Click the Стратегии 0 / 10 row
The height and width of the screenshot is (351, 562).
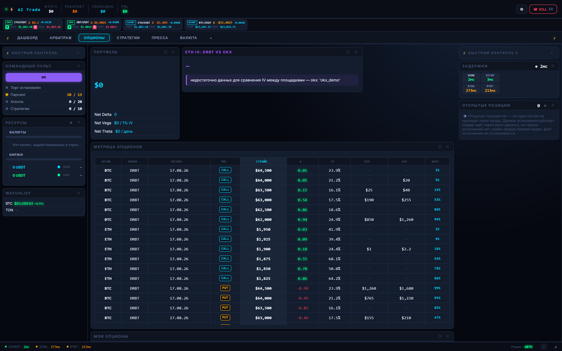coord(44,109)
